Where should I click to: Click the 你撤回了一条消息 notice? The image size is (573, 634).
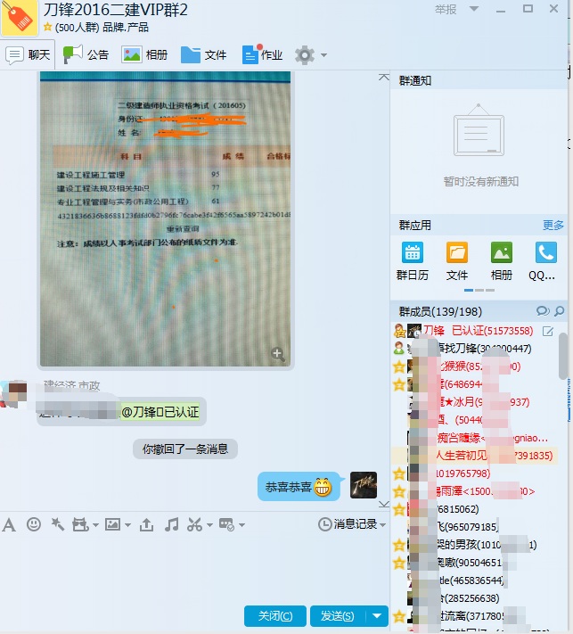185,449
